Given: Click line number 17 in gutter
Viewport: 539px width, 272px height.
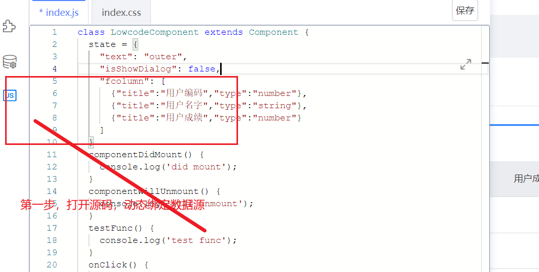Looking at the screenshot, I should pos(52,228).
